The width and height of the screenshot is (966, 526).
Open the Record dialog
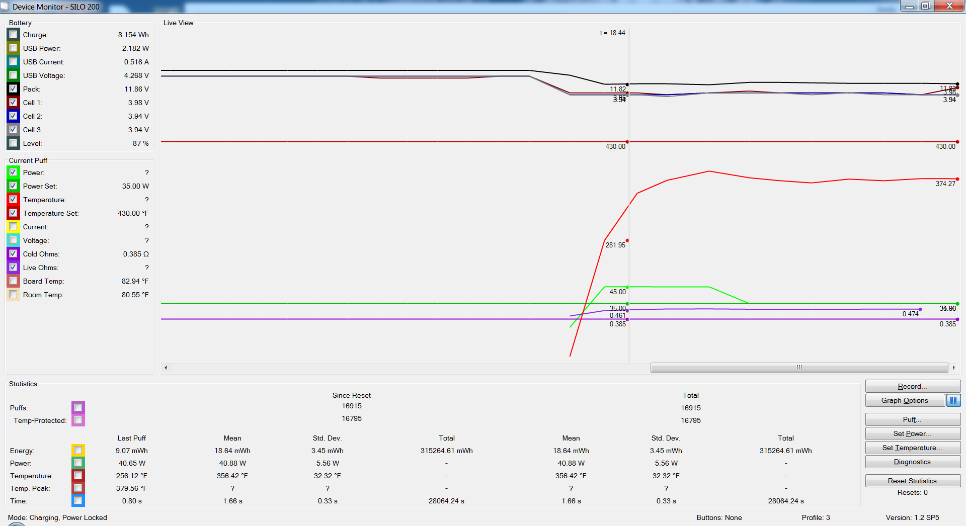[x=912, y=386]
